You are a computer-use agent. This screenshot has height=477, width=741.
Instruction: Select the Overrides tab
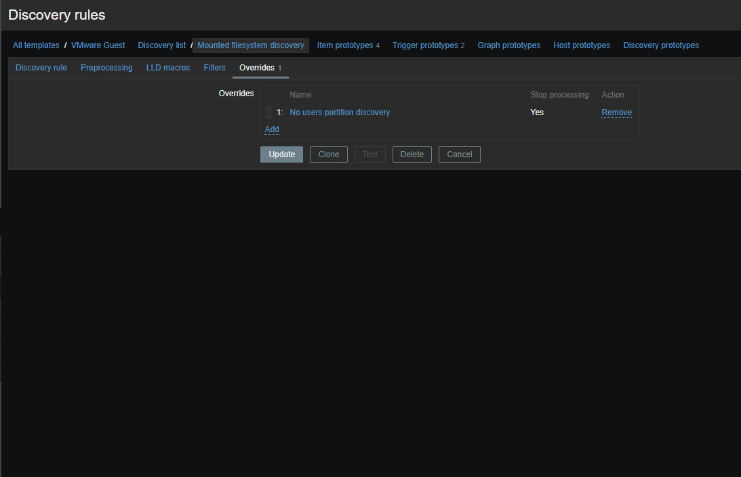(x=260, y=68)
